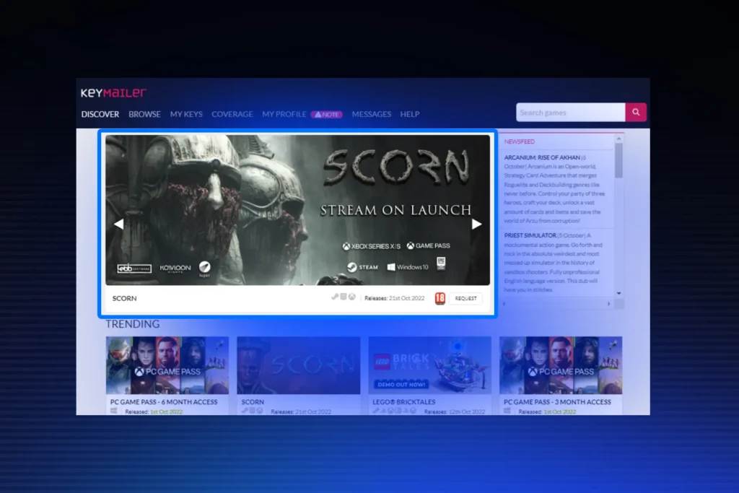Click the NOTE warning badge
Viewport: 739px width, 493px height.
tap(327, 114)
